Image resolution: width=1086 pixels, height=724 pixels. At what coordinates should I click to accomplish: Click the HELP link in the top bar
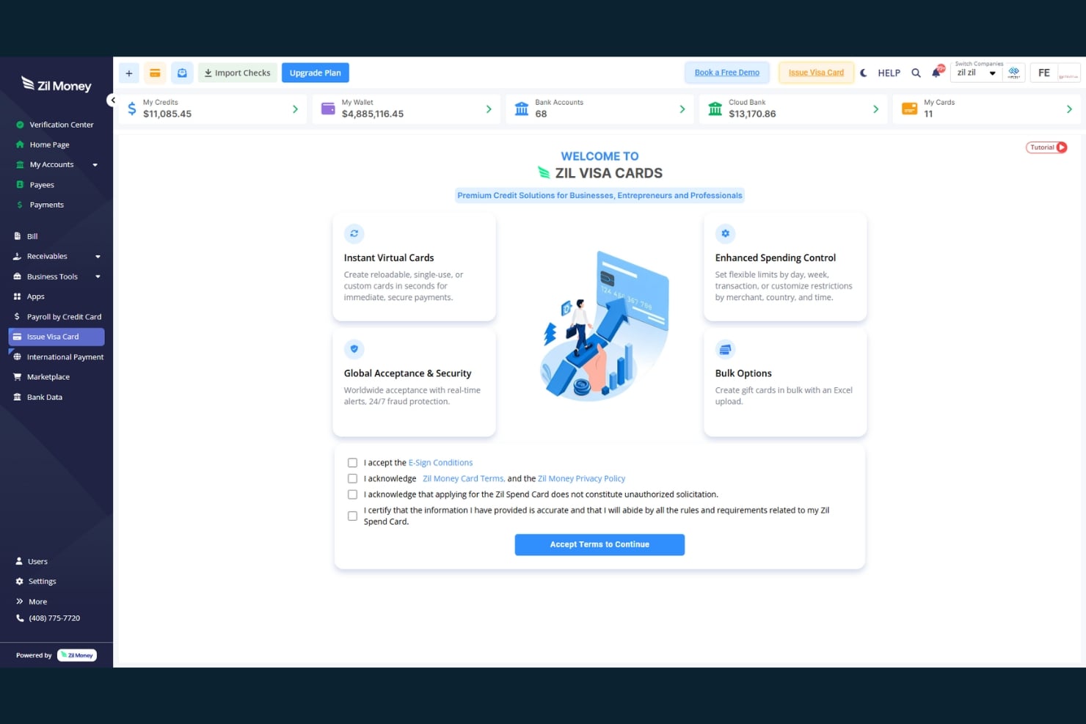[889, 73]
